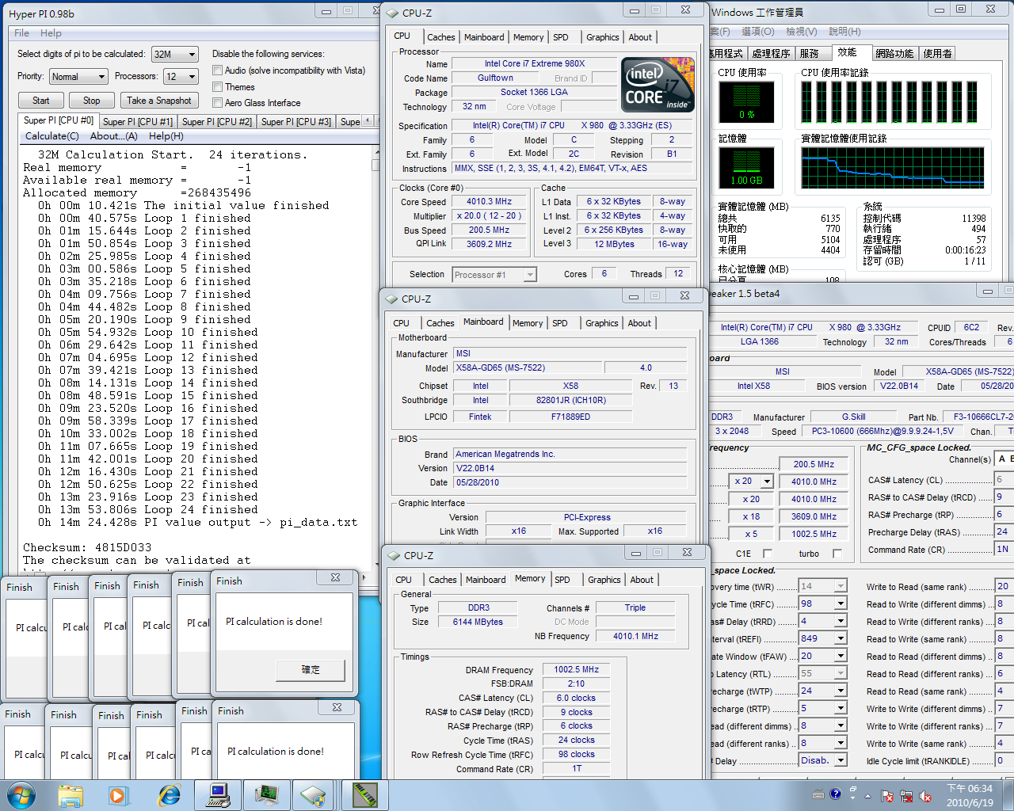The image size is (1014, 811).
Task: Open the Processors 12 dropdown
Action: [x=192, y=77]
